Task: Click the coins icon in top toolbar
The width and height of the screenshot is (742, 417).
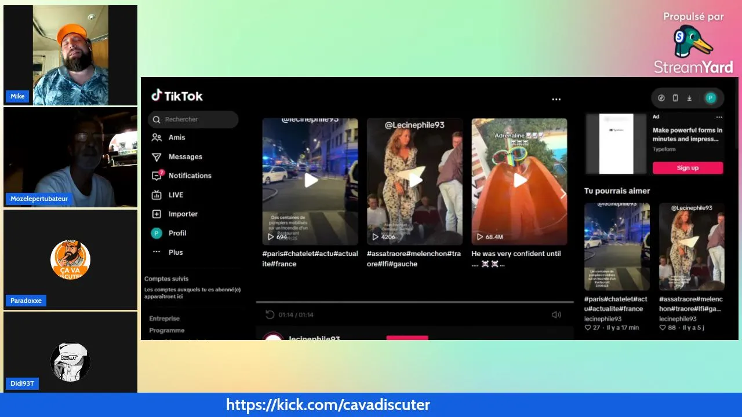Action: [x=661, y=98]
